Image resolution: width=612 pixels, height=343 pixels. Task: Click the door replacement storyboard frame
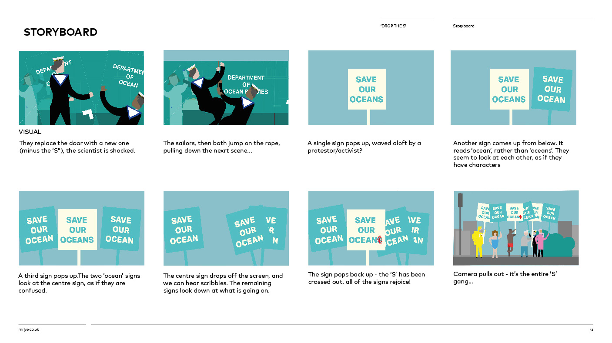click(81, 88)
